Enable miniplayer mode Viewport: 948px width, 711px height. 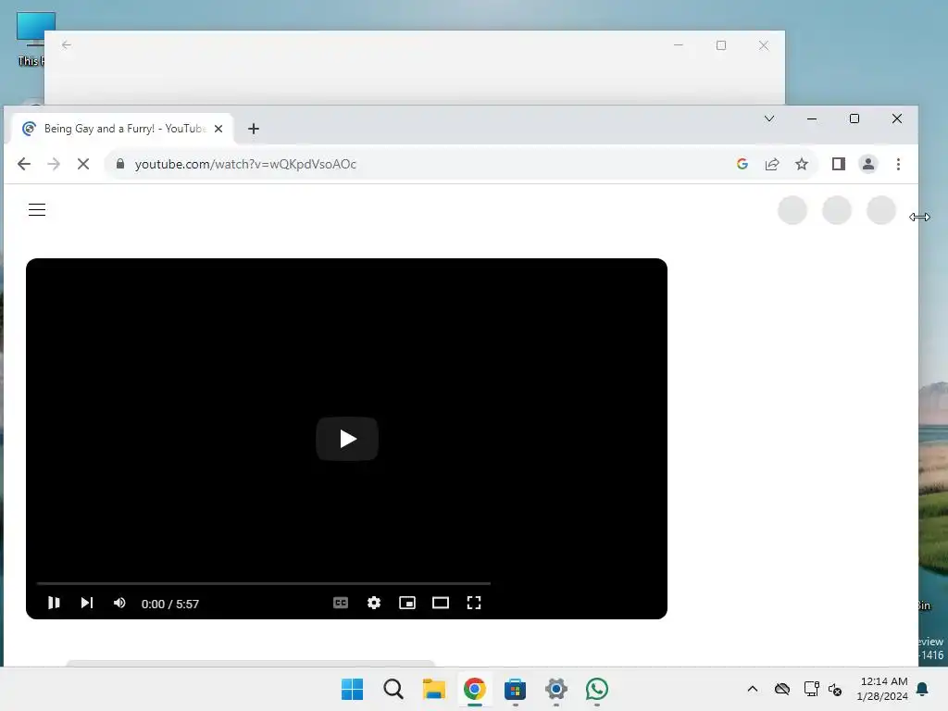[407, 603]
